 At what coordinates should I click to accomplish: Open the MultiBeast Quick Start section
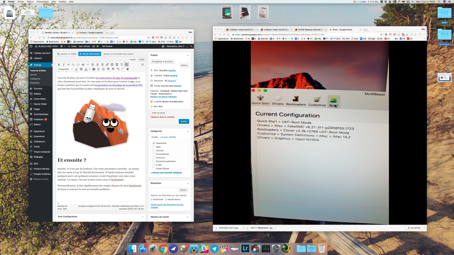261,100
